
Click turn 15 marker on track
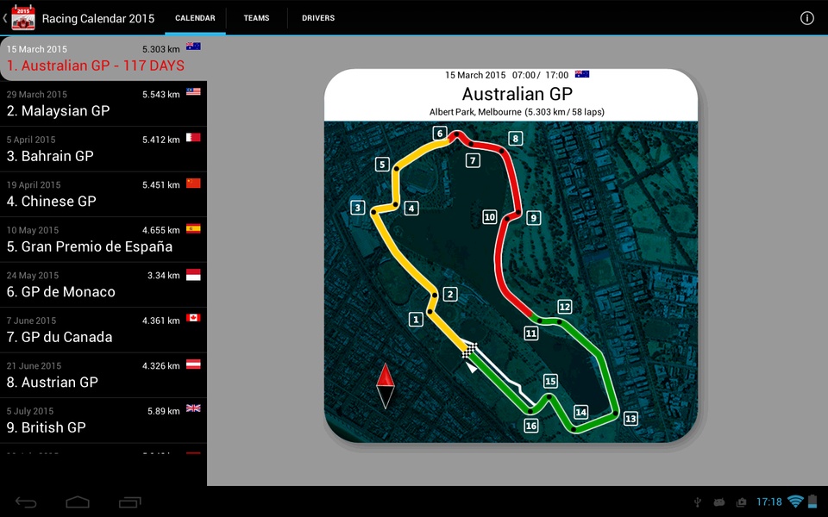[x=550, y=381]
